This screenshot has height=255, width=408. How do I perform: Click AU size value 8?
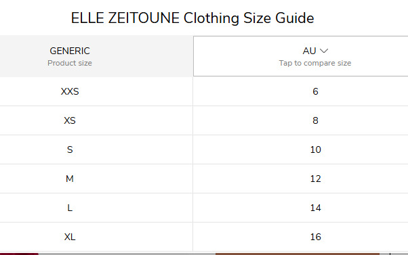pos(315,120)
